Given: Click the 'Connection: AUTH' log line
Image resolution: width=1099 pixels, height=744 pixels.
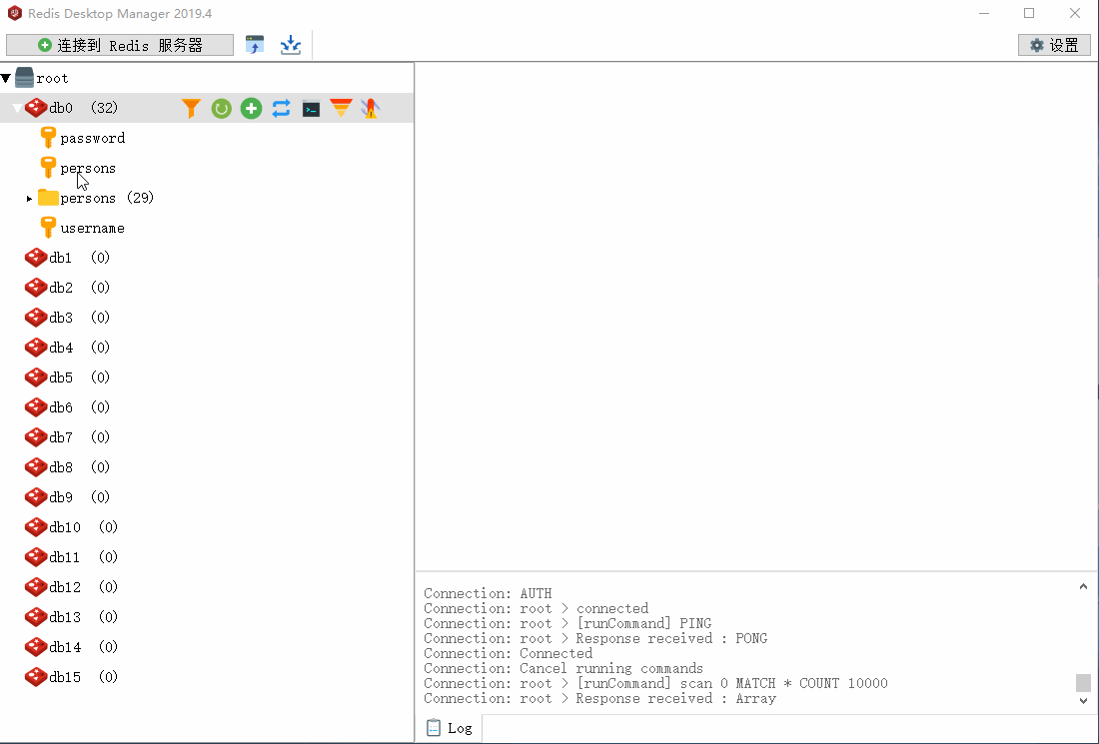Looking at the screenshot, I should coord(488,593).
